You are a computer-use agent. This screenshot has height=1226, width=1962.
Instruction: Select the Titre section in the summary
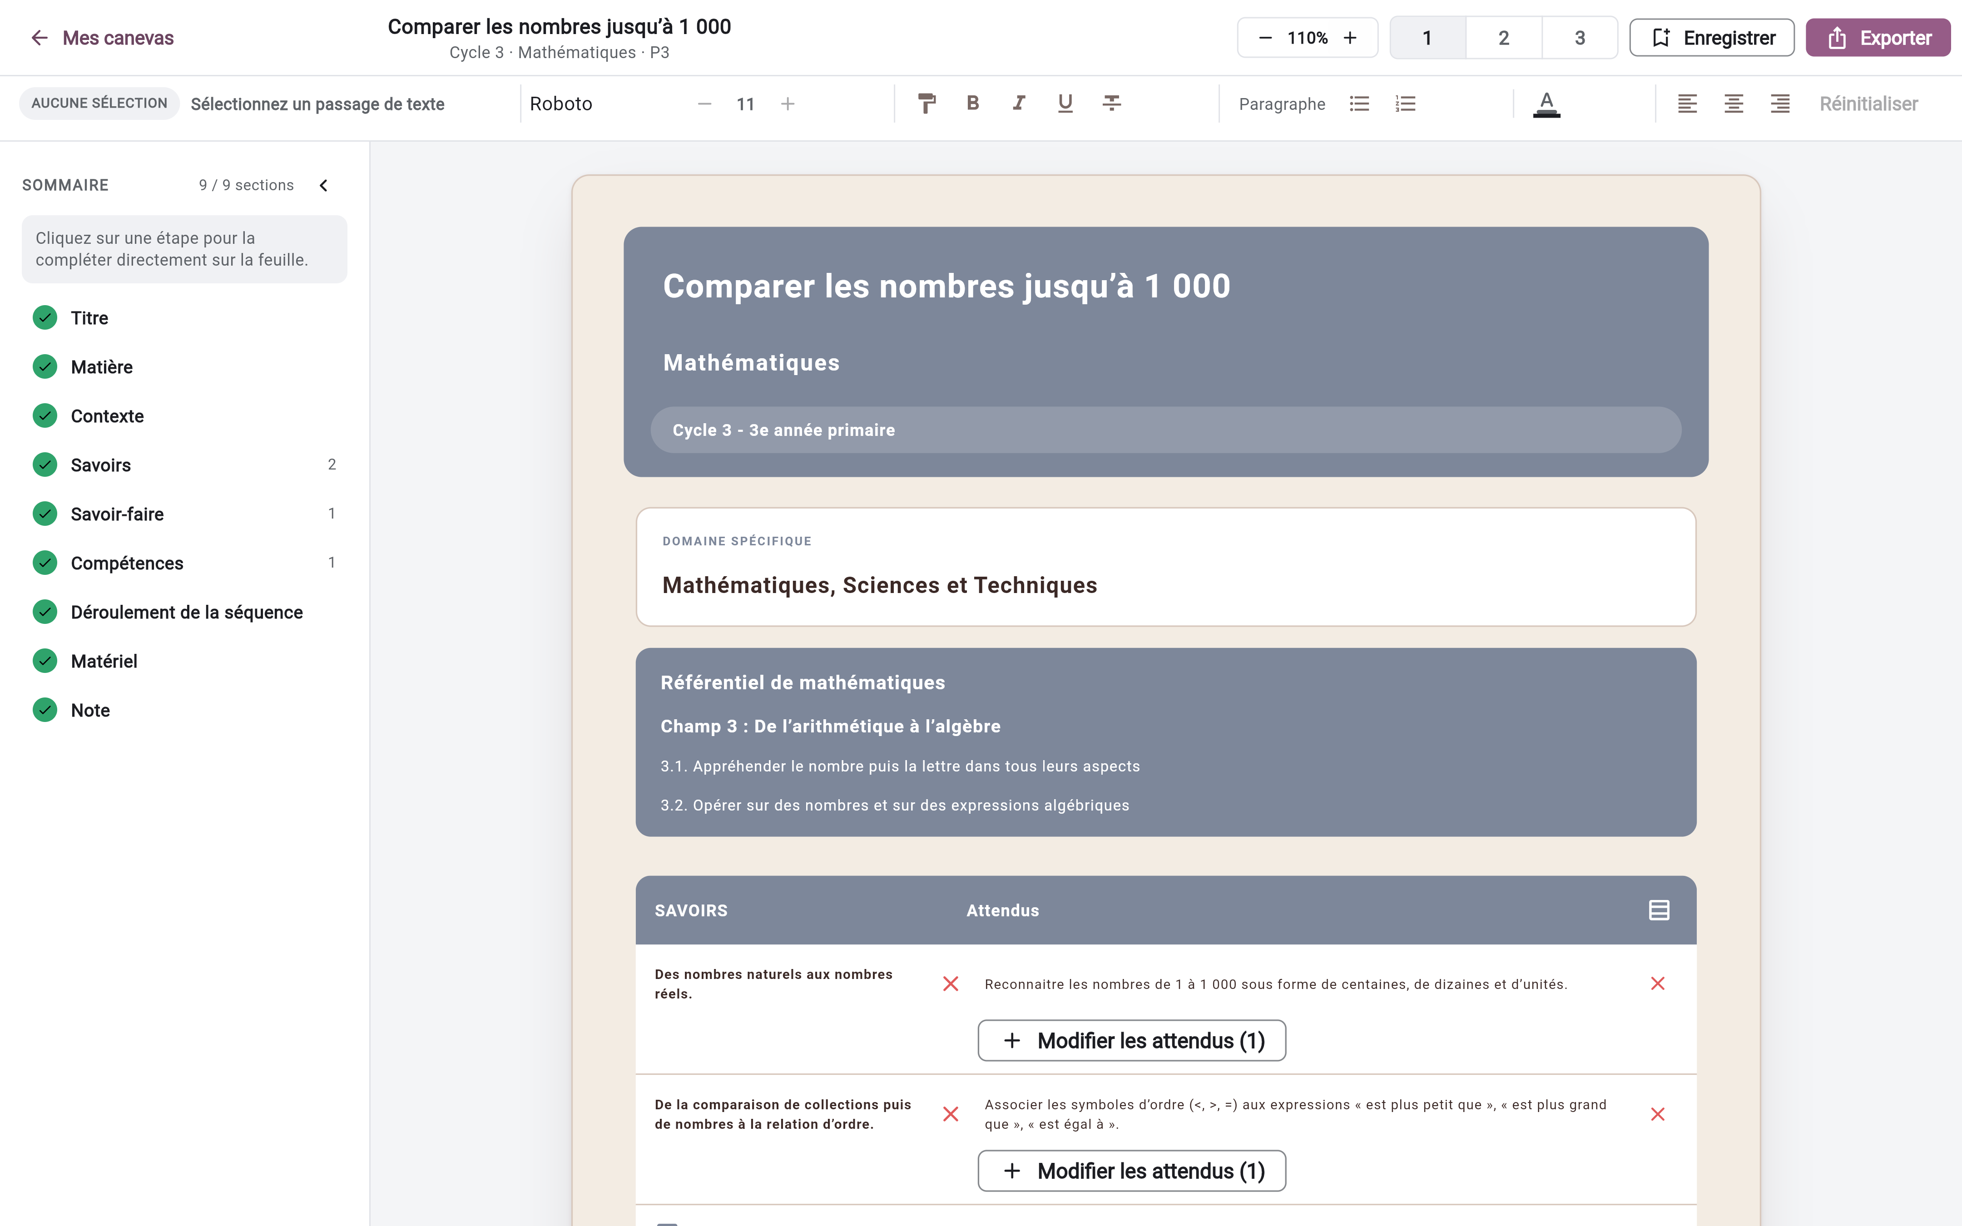pos(184,318)
